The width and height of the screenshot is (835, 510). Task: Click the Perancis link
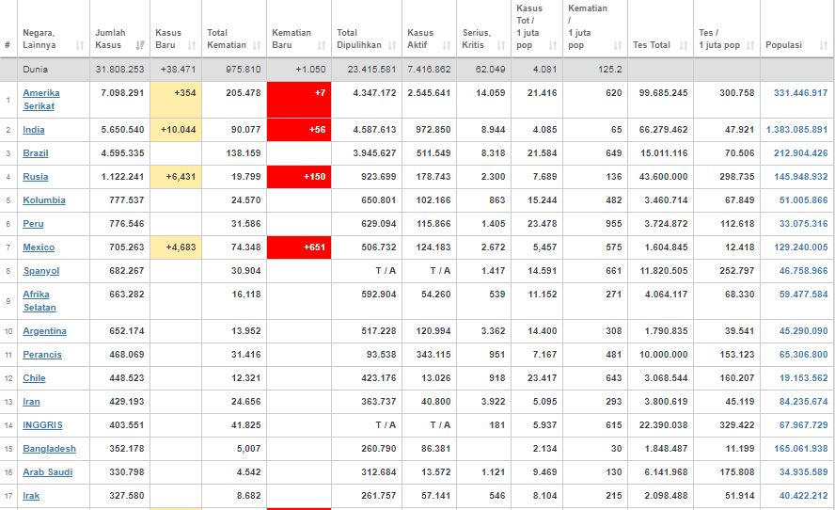(x=42, y=355)
